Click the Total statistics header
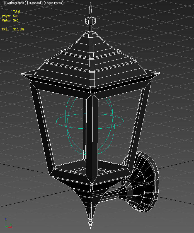 pyautogui.click(x=16, y=11)
